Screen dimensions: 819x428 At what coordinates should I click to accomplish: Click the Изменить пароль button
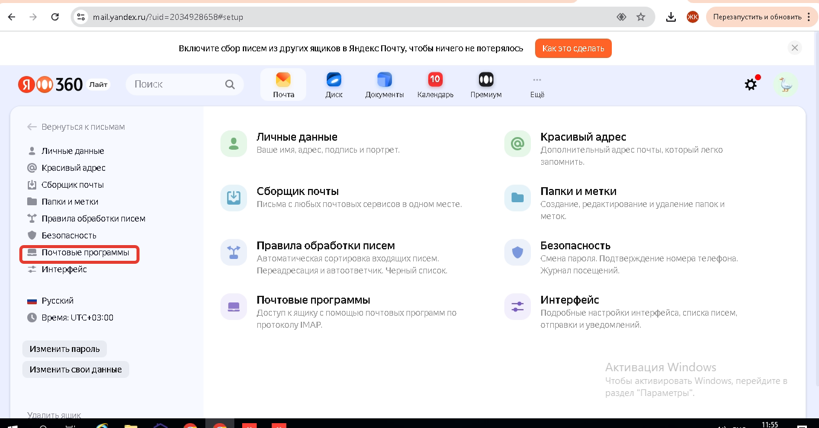click(x=65, y=349)
